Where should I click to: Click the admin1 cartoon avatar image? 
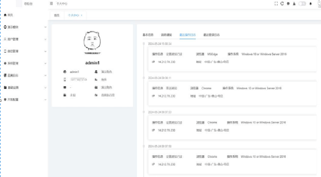(x=92, y=43)
